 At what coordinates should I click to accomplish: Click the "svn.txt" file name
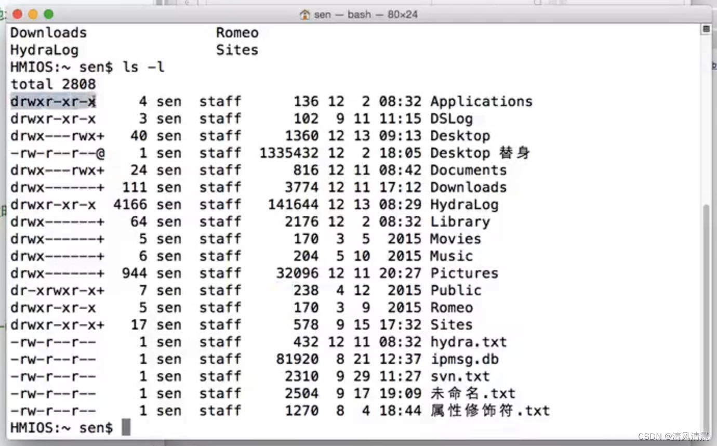pyautogui.click(x=460, y=376)
